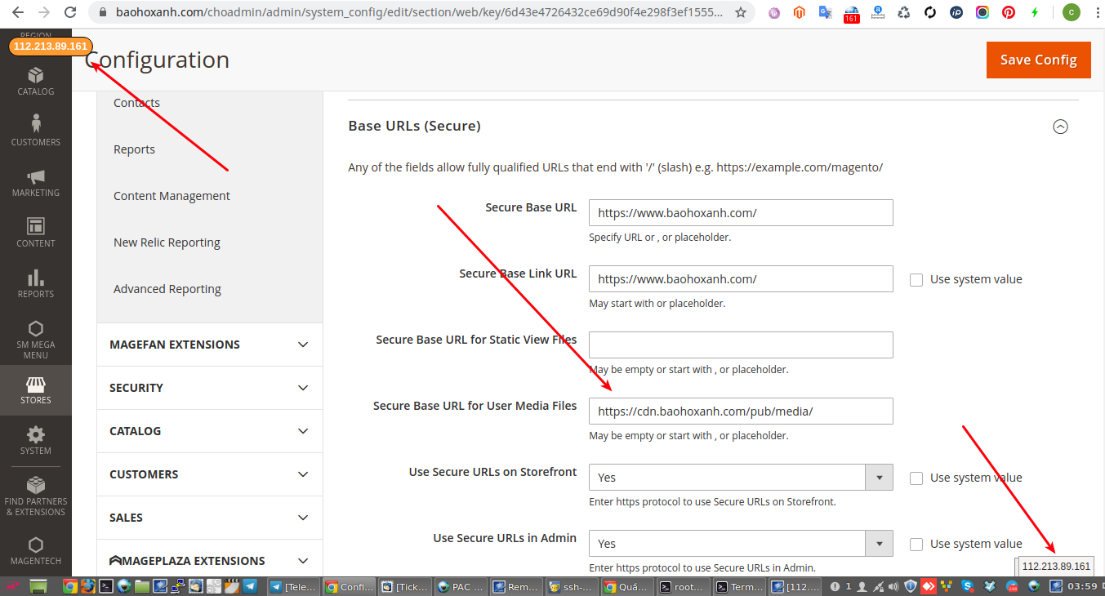Reload the page in Chrome
1105x596 pixels.
click(x=70, y=13)
